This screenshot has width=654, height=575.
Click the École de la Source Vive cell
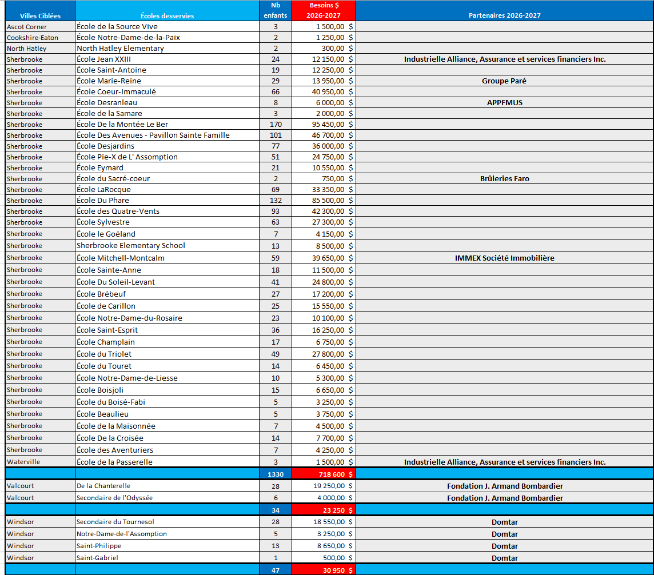pyautogui.click(x=167, y=26)
